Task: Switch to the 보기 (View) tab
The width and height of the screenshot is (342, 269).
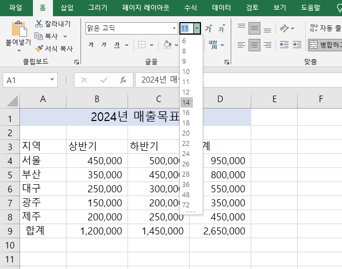Action: click(280, 8)
